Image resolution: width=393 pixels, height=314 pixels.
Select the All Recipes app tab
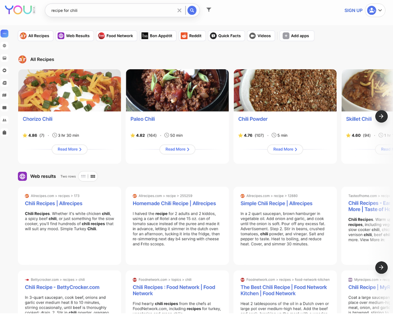[x=35, y=36]
